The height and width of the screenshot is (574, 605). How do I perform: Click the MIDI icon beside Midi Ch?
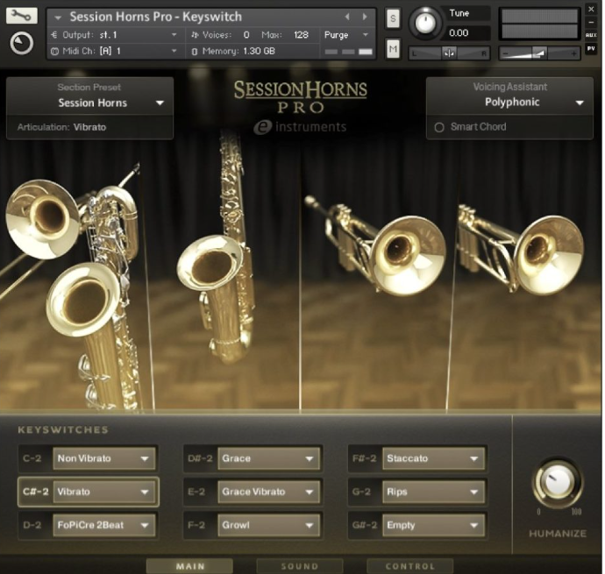[x=54, y=52]
